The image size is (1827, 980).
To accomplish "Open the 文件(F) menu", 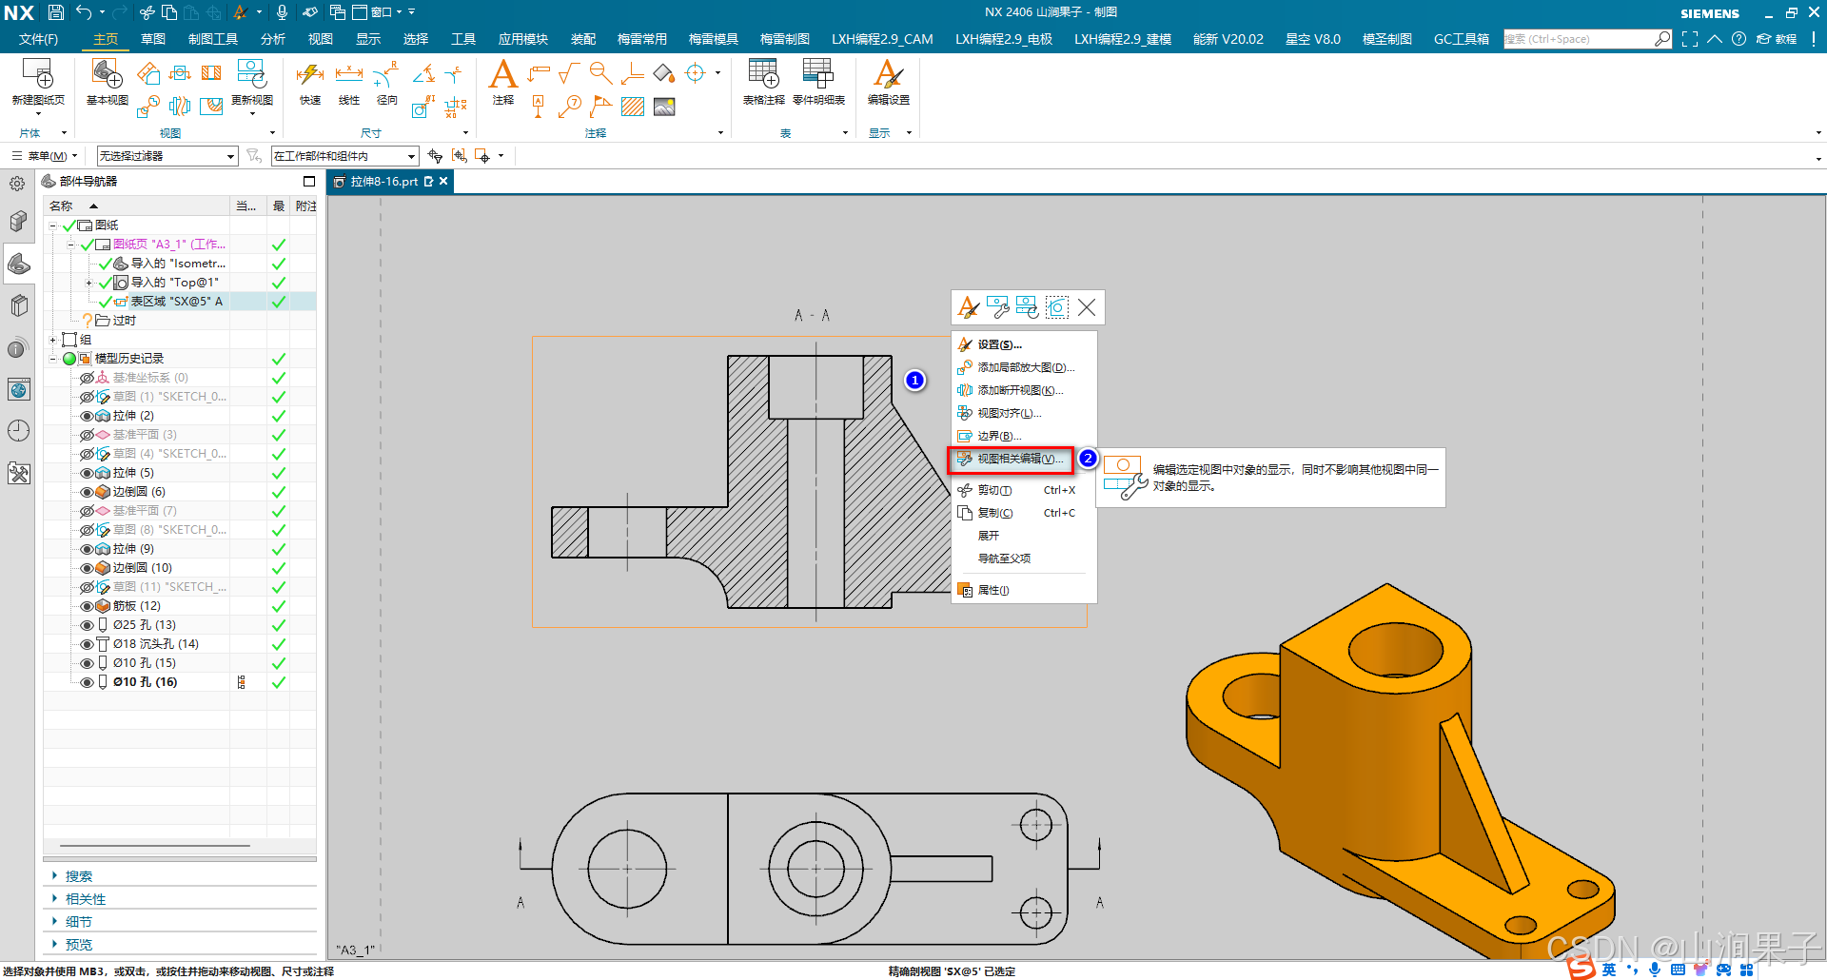I will click(x=38, y=39).
